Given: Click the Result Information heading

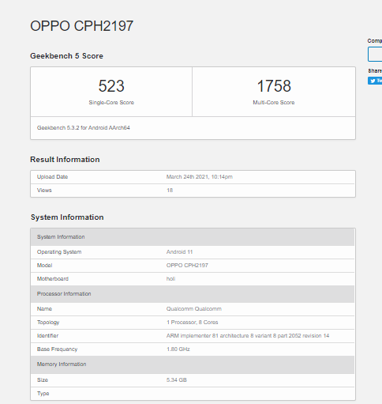Looking at the screenshot, I should click(65, 160).
